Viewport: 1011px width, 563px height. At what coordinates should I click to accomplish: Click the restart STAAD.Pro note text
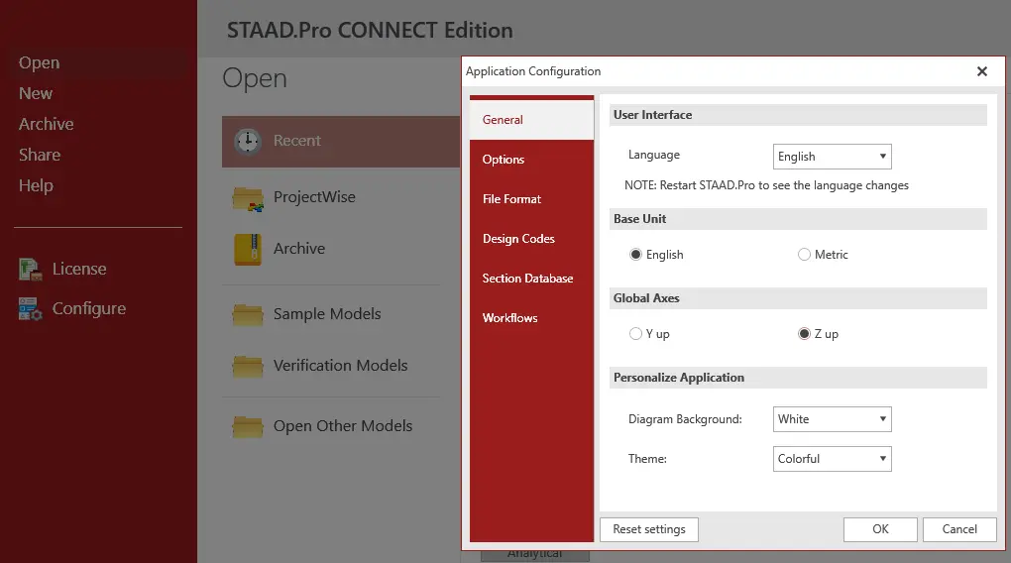(766, 185)
